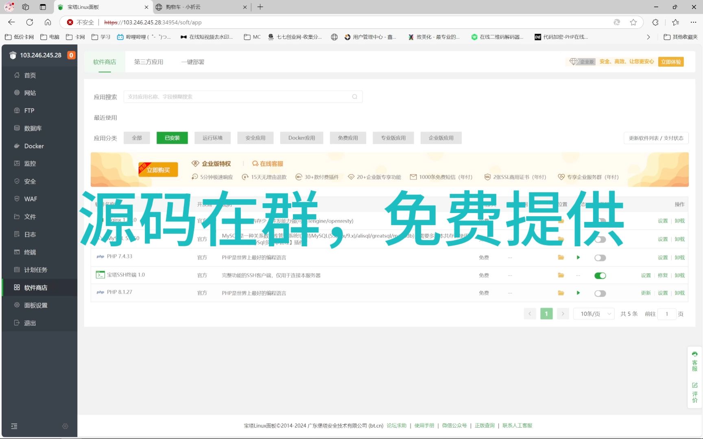703x439 pixels.
Task: Open the 终端 (terminal) from the sidebar
Action: tap(30, 252)
